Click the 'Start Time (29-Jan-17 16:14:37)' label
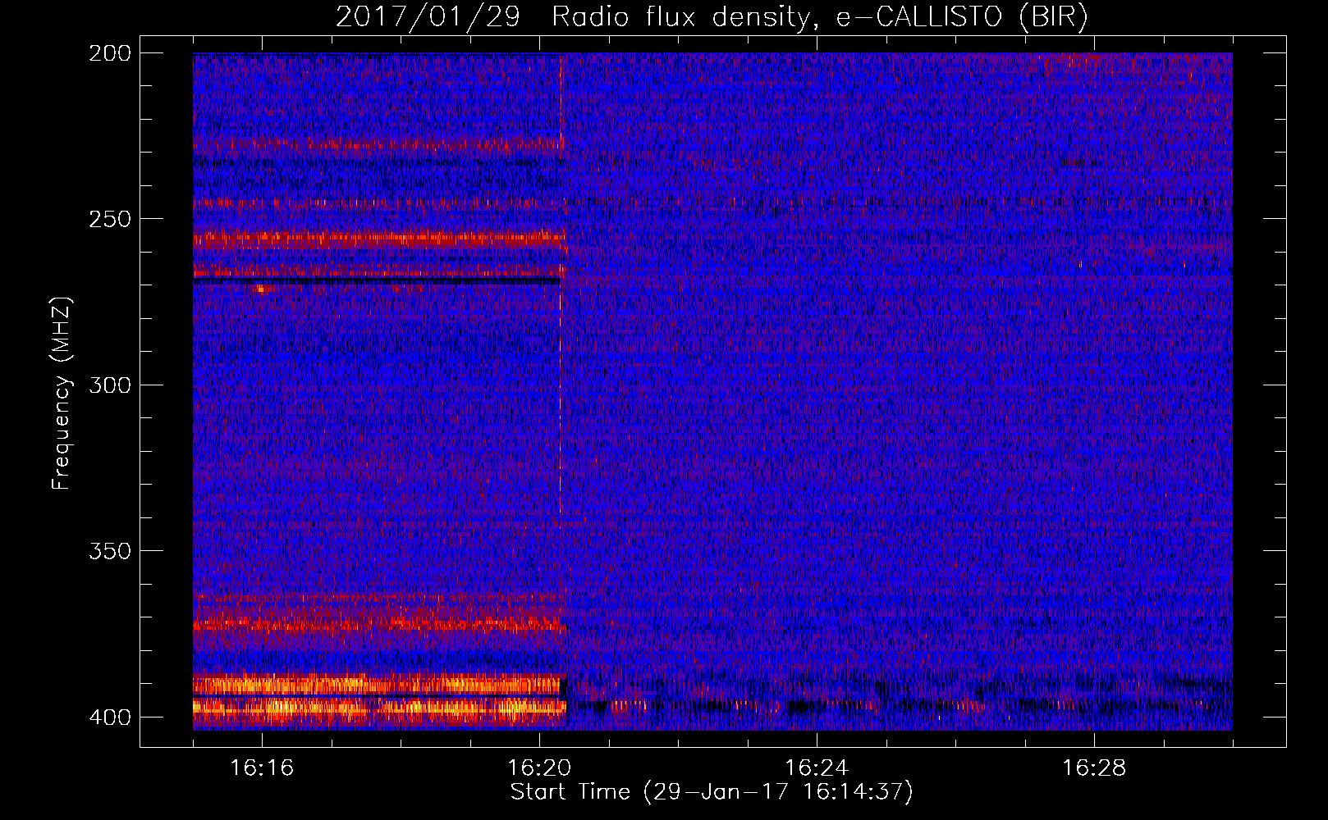The width and height of the screenshot is (1328, 820). click(712, 792)
